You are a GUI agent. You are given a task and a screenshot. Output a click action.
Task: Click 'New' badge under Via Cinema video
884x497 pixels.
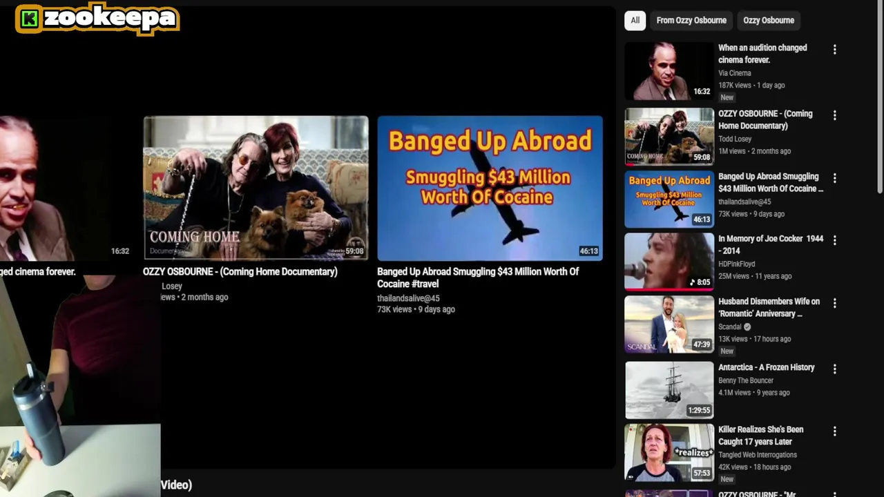pyautogui.click(x=727, y=97)
